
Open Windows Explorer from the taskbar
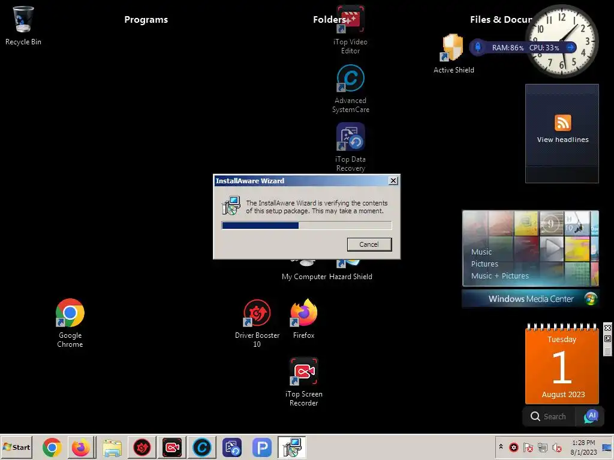point(112,447)
